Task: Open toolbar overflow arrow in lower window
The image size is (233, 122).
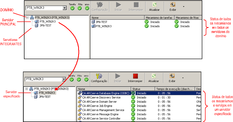Action: (183, 78)
